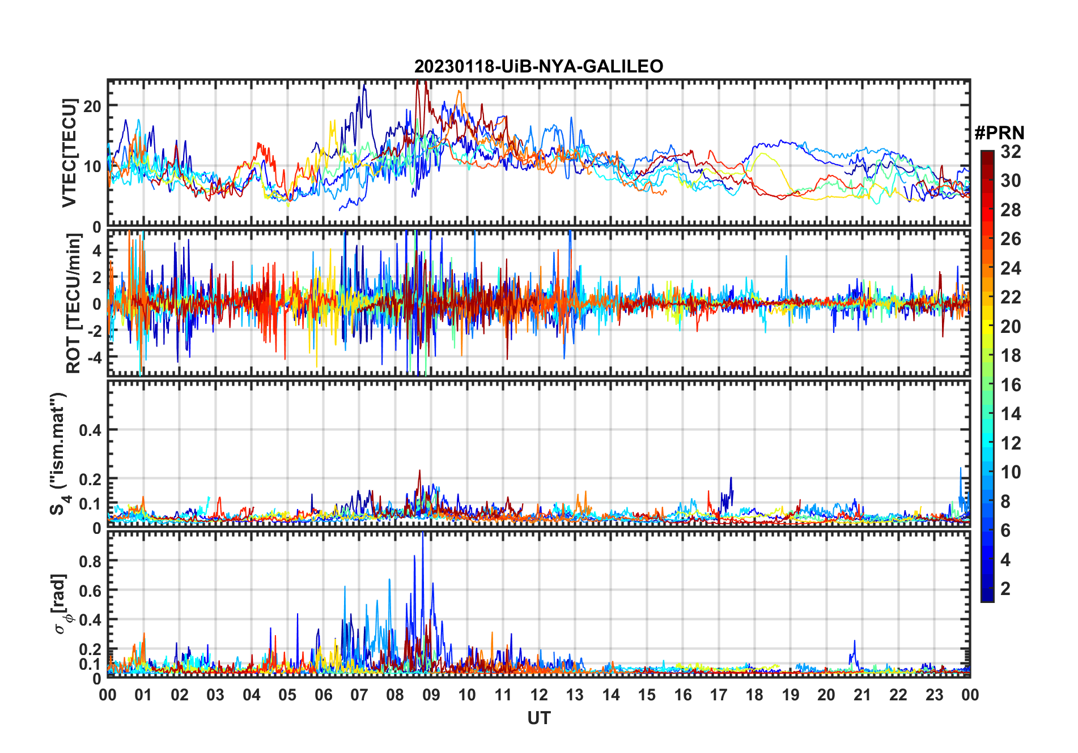Image resolution: width=1078 pixels, height=753 pixels.
Task: Click inside the ROT time-series panel
Action: 539,303
